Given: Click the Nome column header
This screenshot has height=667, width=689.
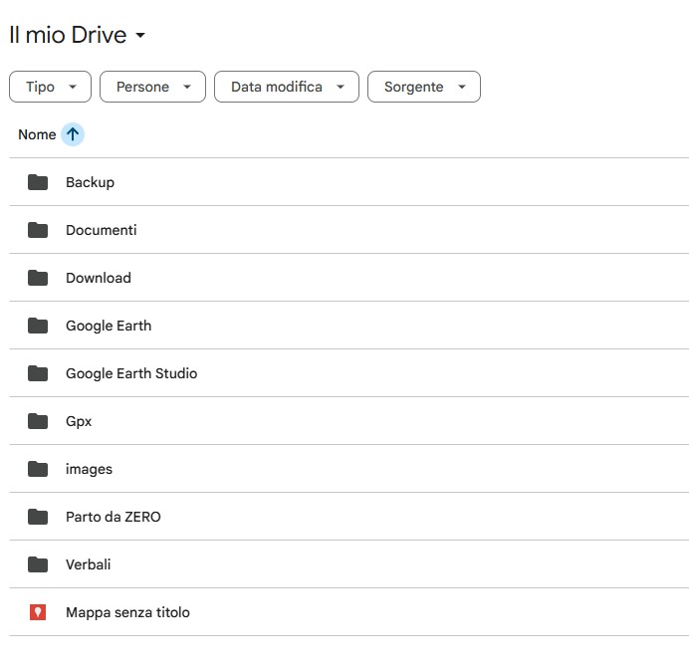Looking at the screenshot, I should click(x=37, y=134).
